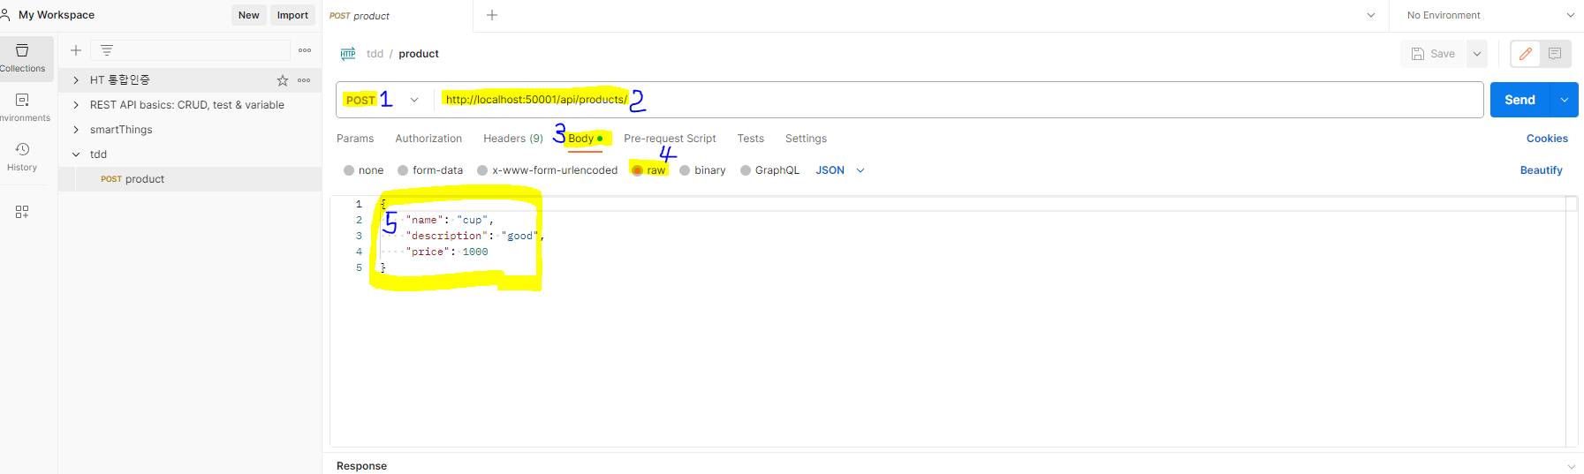The image size is (1584, 474).
Task: Click the Send button
Action: pos(1520,100)
